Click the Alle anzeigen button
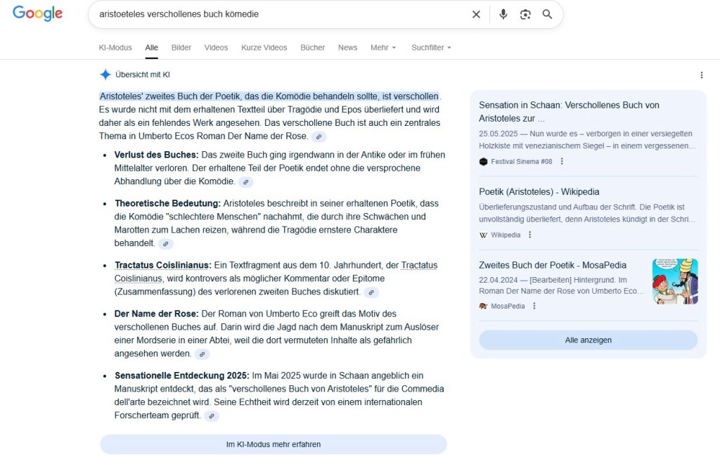 [x=588, y=340]
